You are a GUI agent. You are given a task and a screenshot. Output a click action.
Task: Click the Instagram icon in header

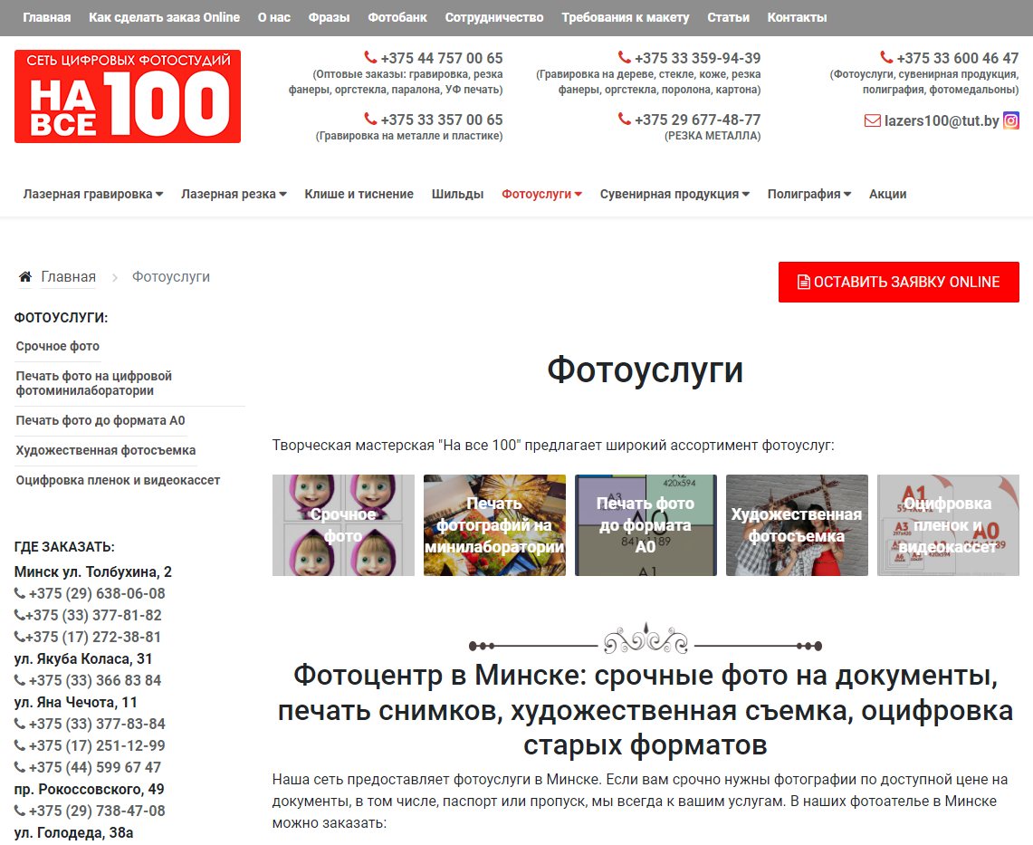click(1011, 120)
